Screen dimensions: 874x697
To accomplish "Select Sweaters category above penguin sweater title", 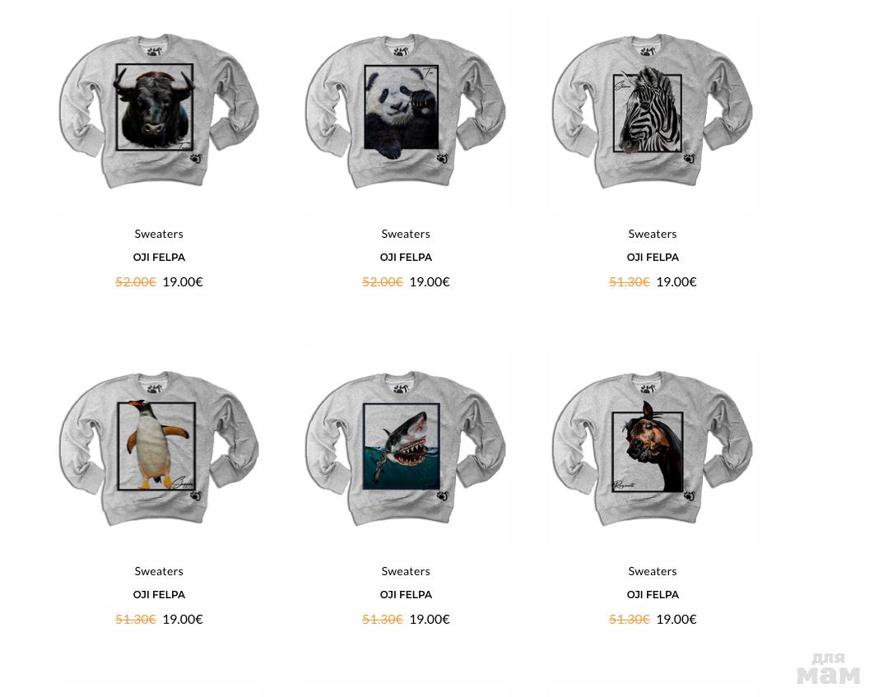I will pyautogui.click(x=159, y=572).
